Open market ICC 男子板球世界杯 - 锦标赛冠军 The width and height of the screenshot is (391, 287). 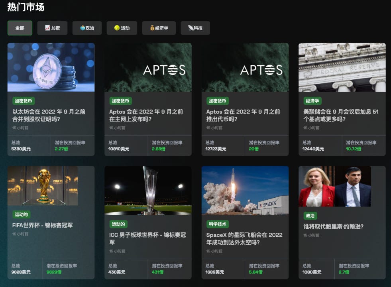click(147, 238)
